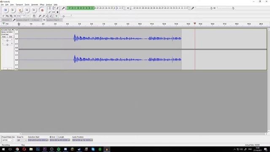The width and height of the screenshot is (270, 152).
Task: Click the Sync-Lock tracks icon
Action: [34, 16]
